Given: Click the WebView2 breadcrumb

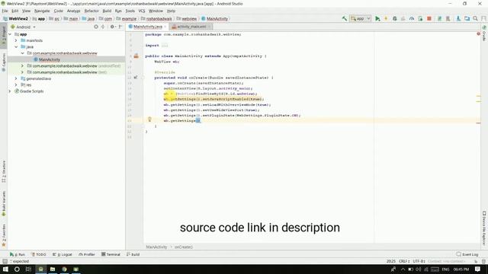Looking at the screenshot, I should [15, 18].
